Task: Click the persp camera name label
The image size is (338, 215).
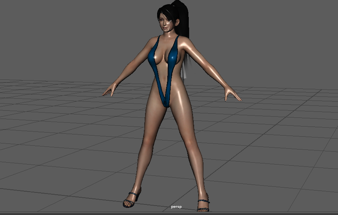Action: [x=176, y=207]
